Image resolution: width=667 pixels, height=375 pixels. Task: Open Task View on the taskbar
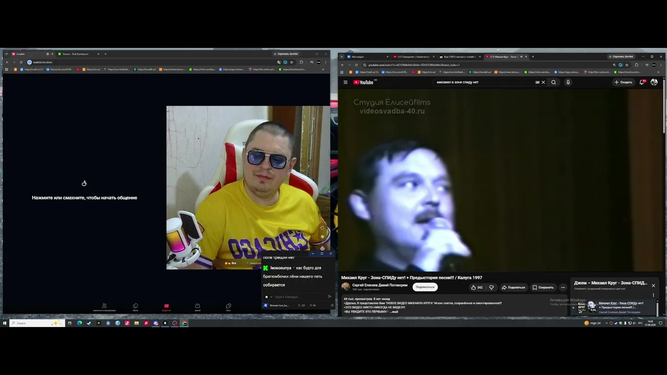(69, 323)
